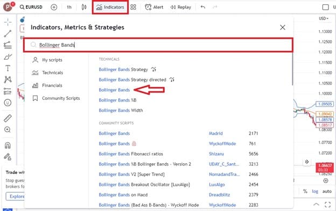Open the Financials category
Viewport: 336px width, 211px height.
[47, 85]
